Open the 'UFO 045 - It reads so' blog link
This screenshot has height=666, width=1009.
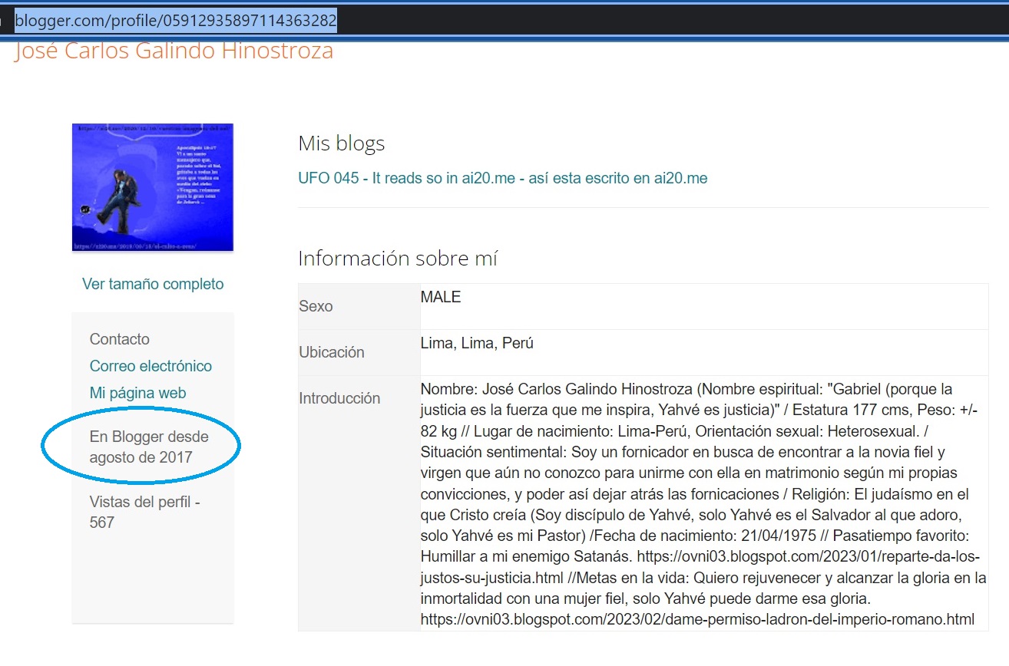pos(502,178)
